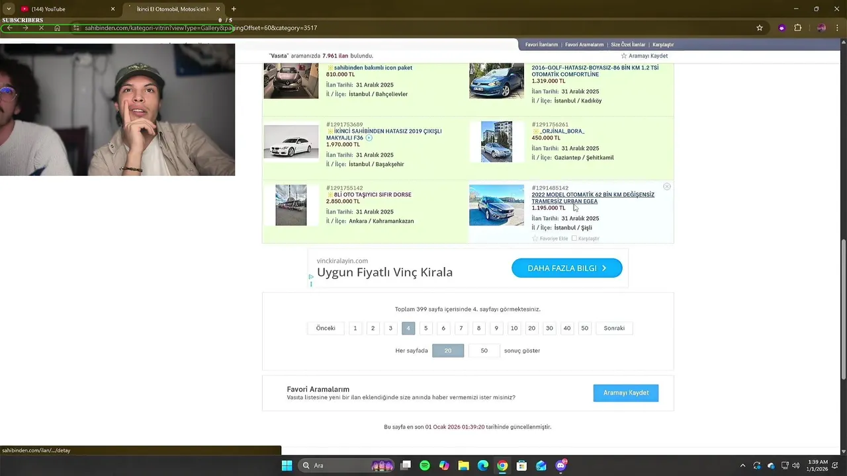Open File Explorer from the taskbar
847x476 pixels.
[464, 465]
